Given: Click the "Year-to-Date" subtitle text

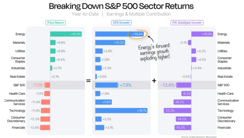Looking at the screenshot, I should pyautogui.click(x=86, y=14).
